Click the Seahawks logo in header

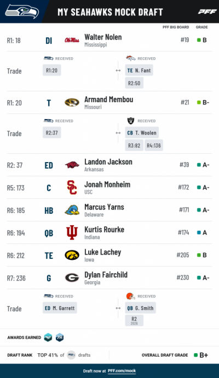pyautogui.click(x=22, y=12)
